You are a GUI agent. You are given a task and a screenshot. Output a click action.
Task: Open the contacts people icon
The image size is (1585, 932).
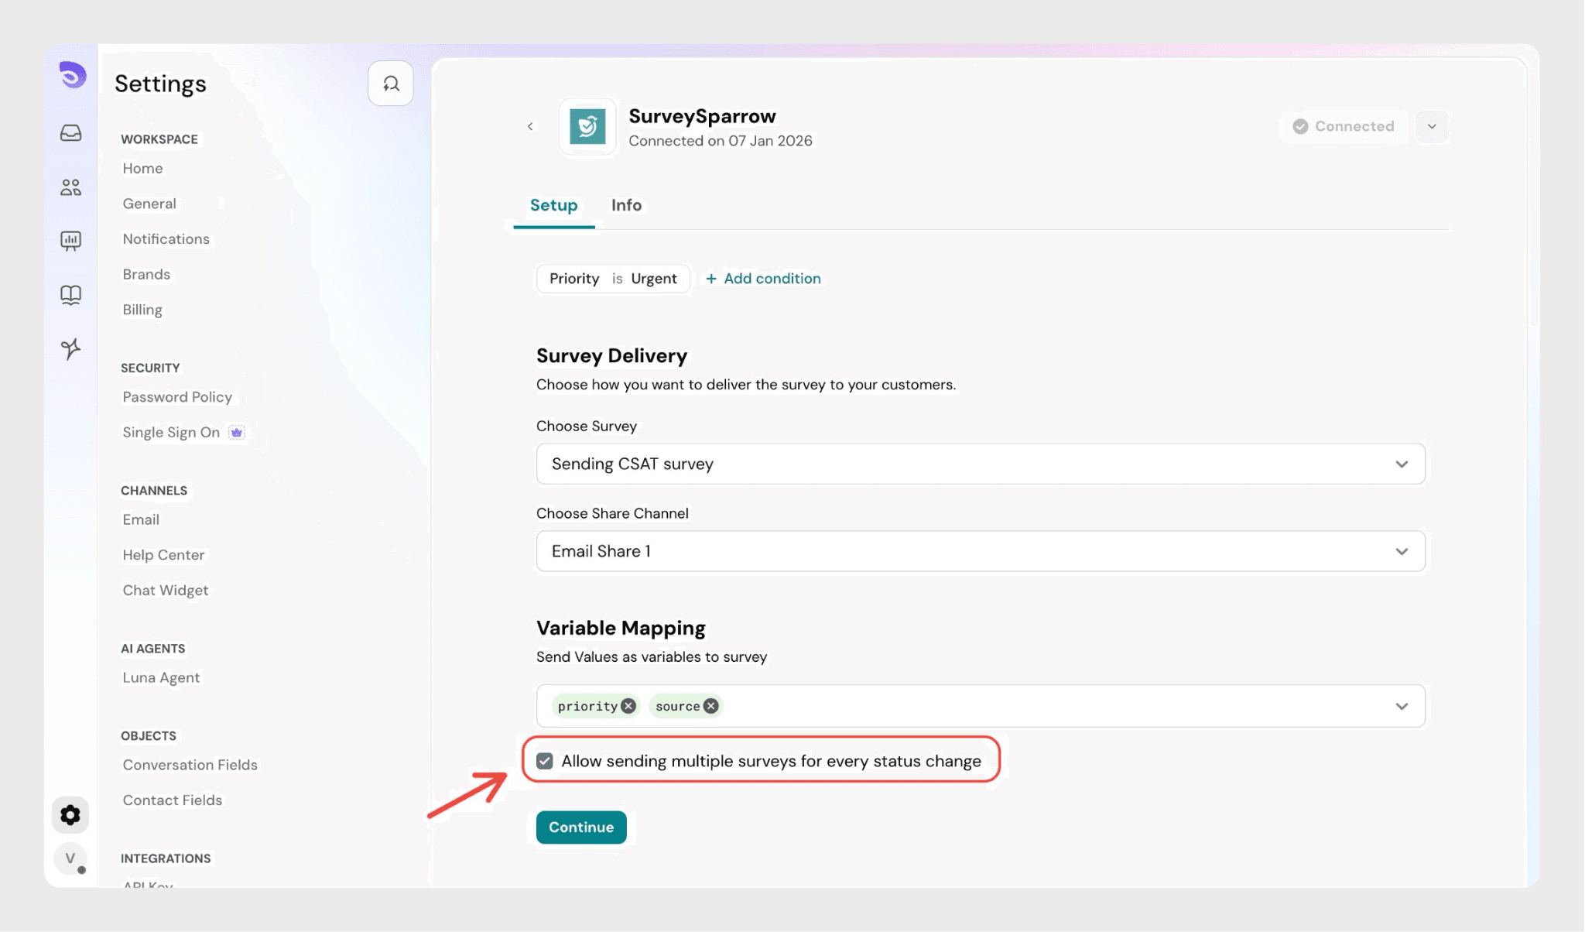pos(70,187)
